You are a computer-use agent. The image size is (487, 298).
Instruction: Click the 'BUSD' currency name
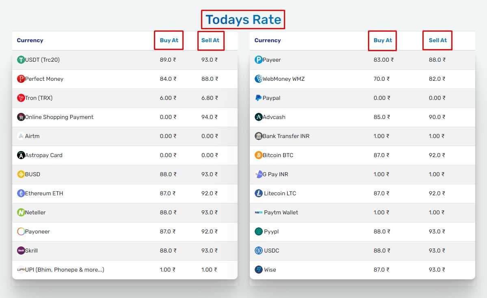click(x=32, y=174)
